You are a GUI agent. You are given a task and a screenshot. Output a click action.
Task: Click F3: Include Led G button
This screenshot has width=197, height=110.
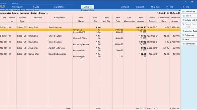189,20
